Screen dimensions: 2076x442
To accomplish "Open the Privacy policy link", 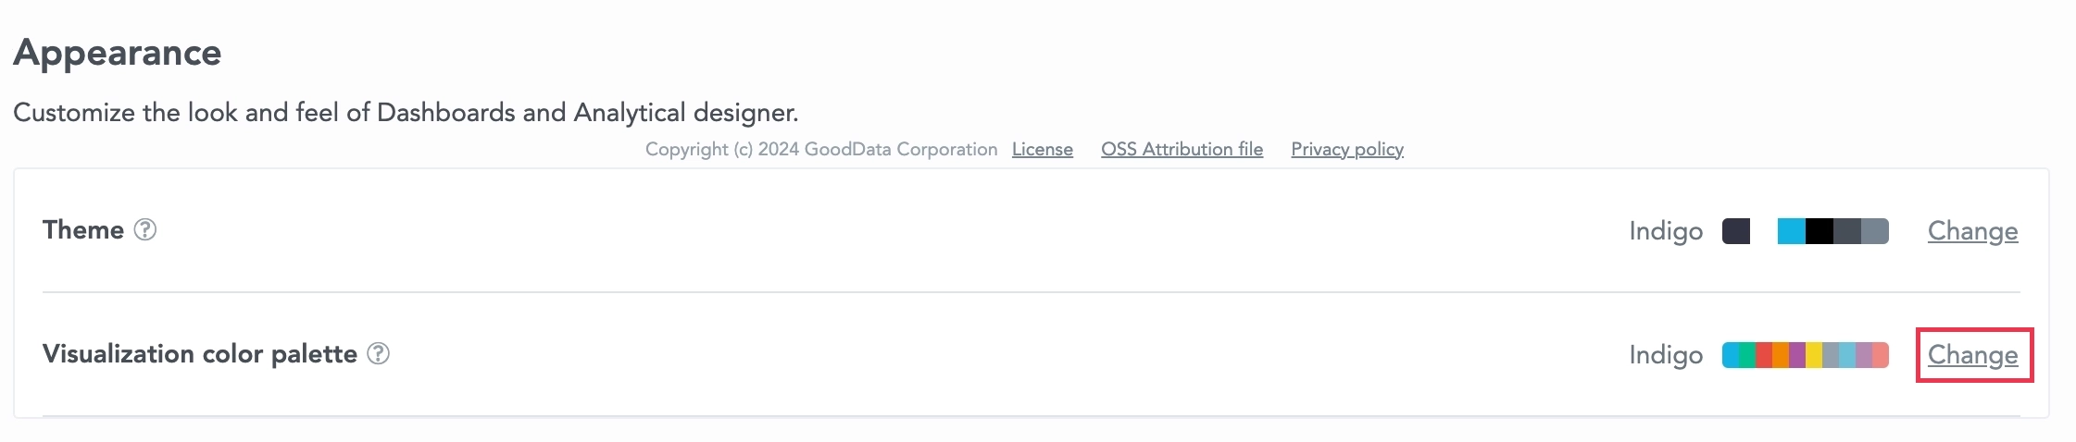I will tap(1347, 149).
